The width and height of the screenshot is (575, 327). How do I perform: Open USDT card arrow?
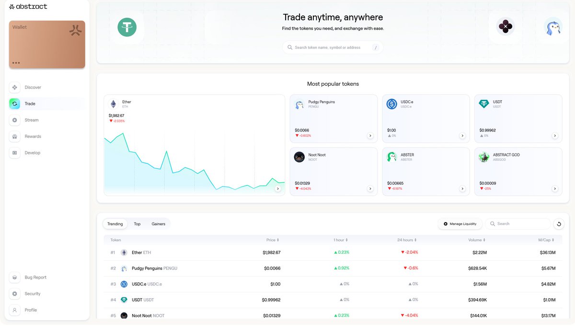pos(555,136)
